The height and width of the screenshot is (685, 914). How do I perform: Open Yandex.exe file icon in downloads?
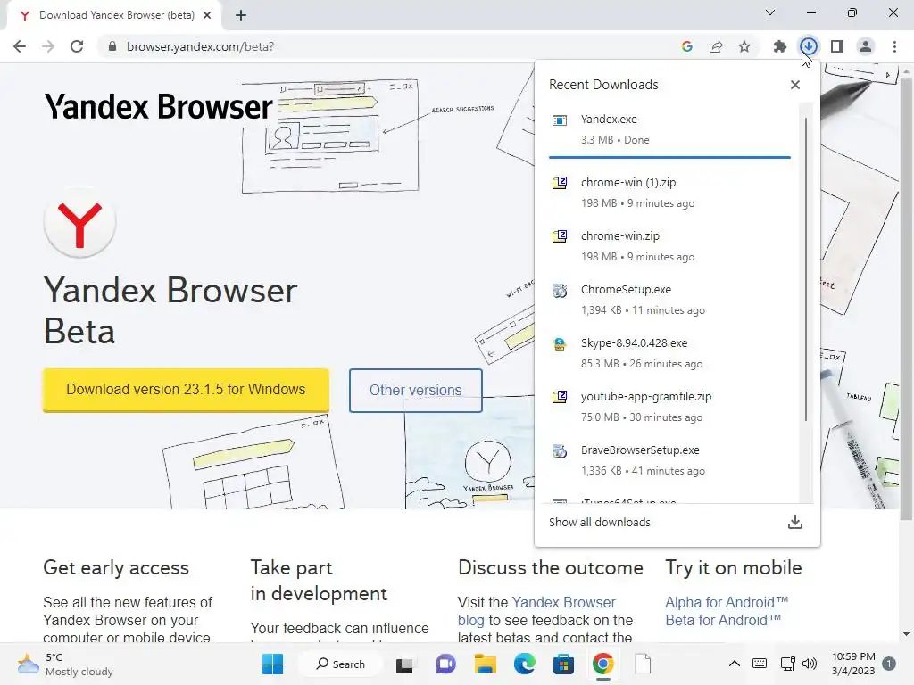pyautogui.click(x=560, y=120)
